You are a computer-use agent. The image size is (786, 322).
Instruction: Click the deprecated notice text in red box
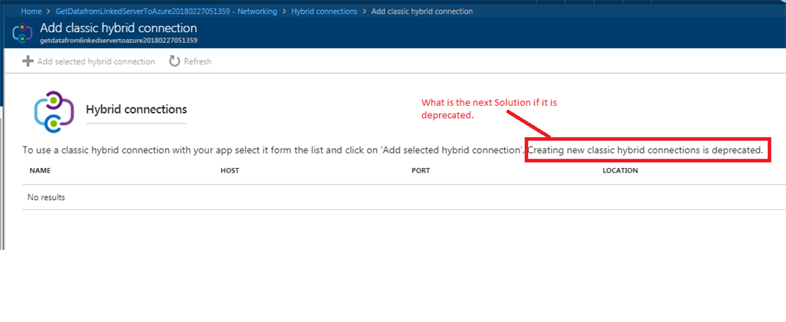646,149
